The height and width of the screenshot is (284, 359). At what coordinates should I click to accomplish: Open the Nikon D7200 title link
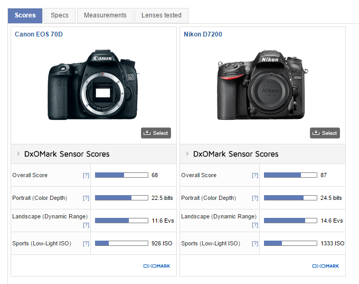pyautogui.click(x=203, y=34)
